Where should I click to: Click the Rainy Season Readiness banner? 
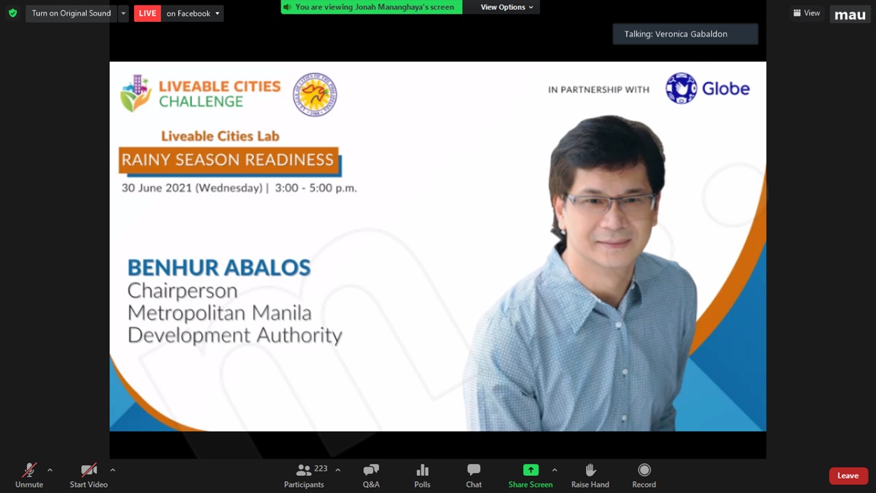coord(229,160)
